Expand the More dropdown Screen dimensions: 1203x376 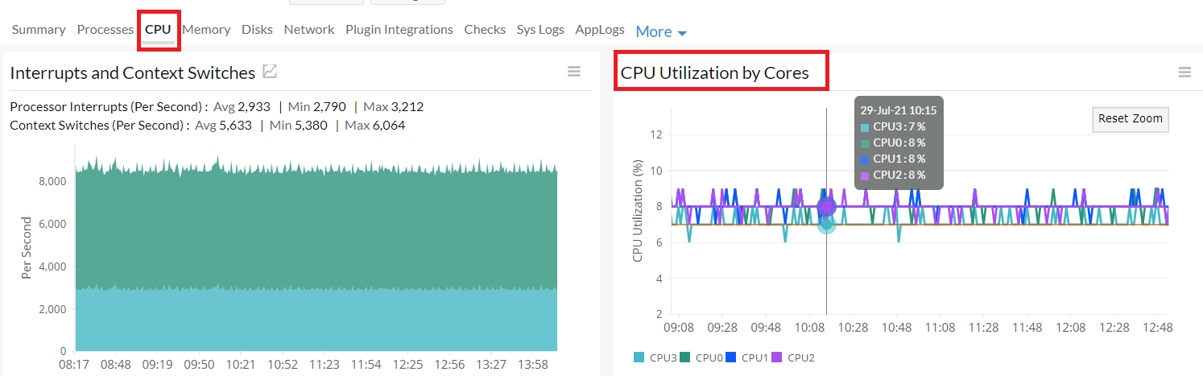(x=661, y=31)
